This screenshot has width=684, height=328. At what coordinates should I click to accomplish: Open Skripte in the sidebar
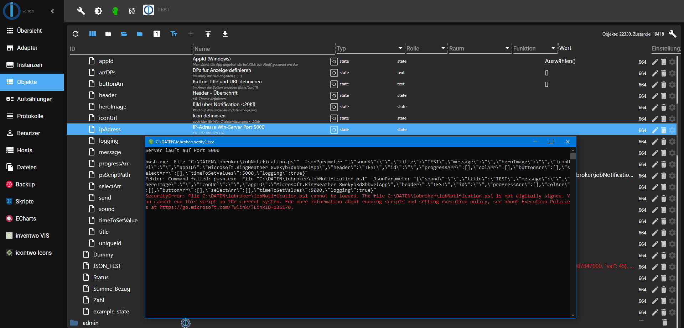[32, 201]
